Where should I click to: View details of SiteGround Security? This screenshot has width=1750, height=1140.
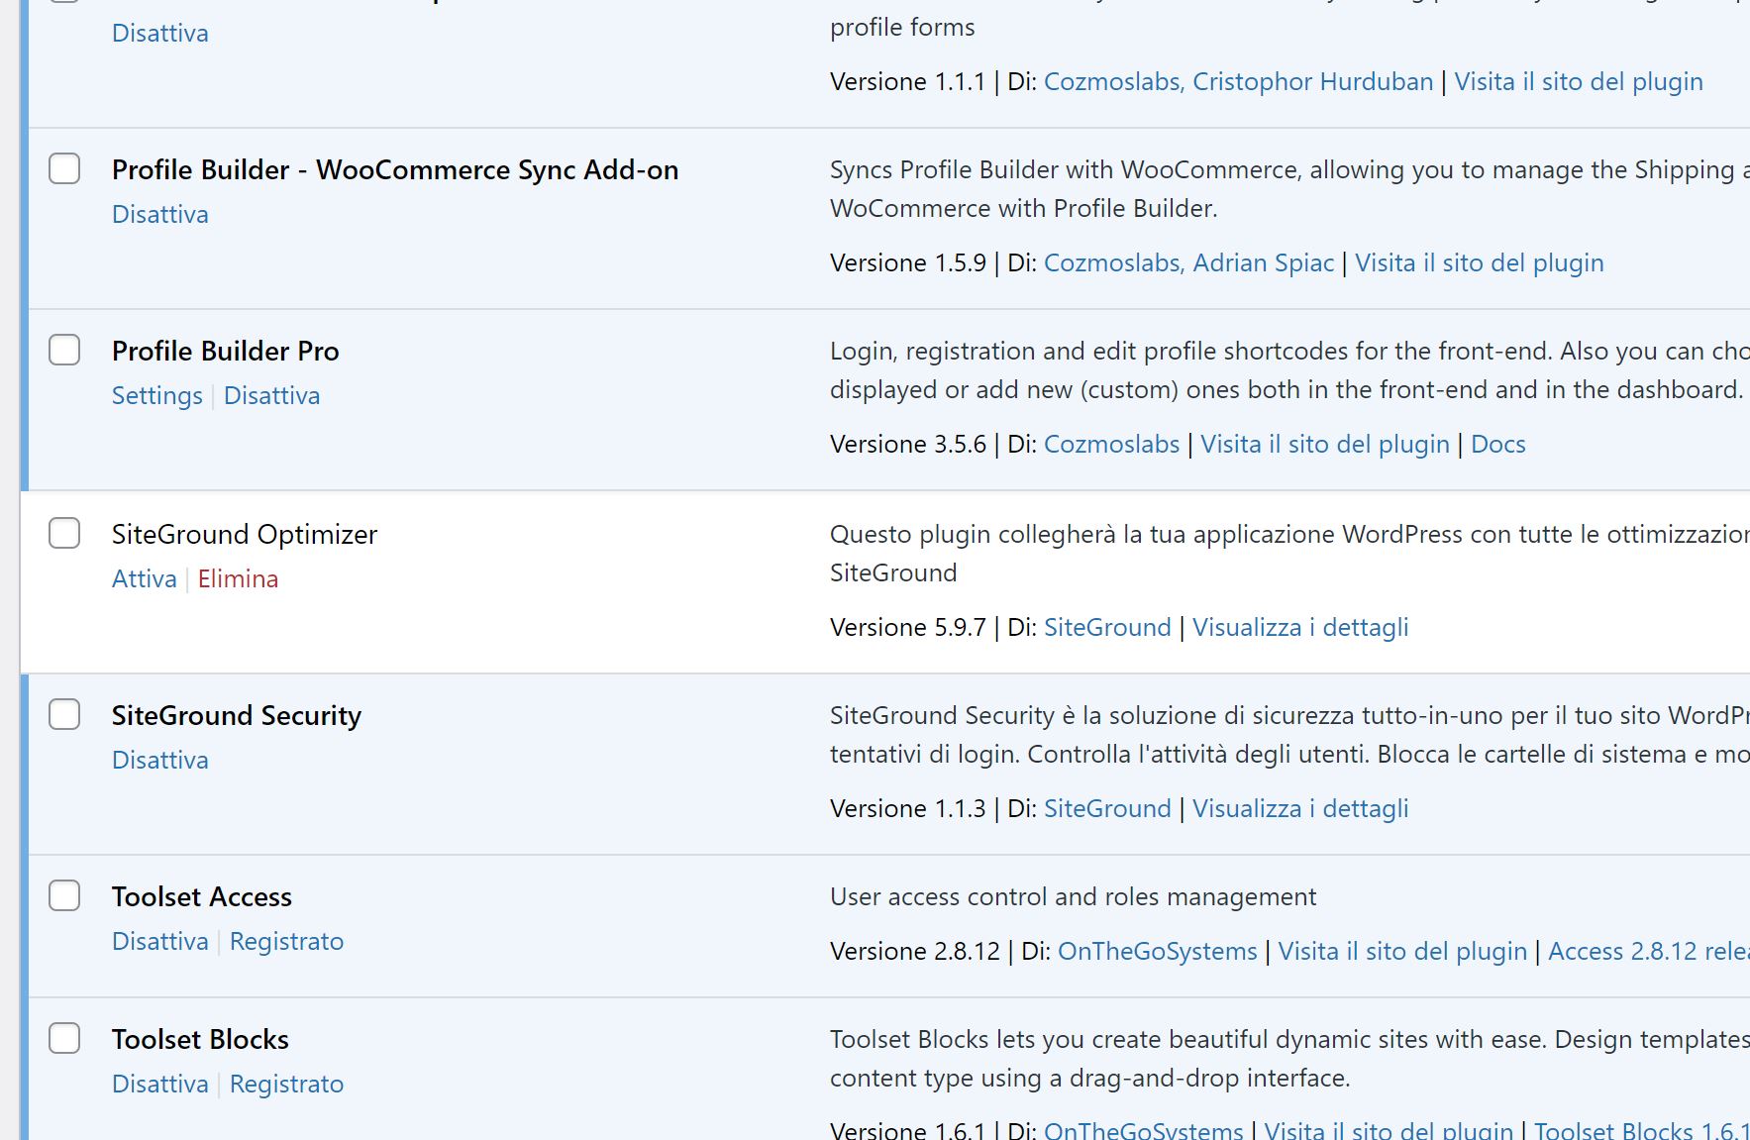(1300, 808)
